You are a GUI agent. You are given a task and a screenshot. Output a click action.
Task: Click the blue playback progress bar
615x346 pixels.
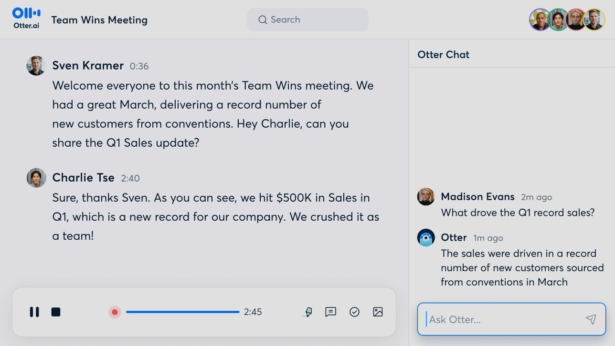coord(183,312)
